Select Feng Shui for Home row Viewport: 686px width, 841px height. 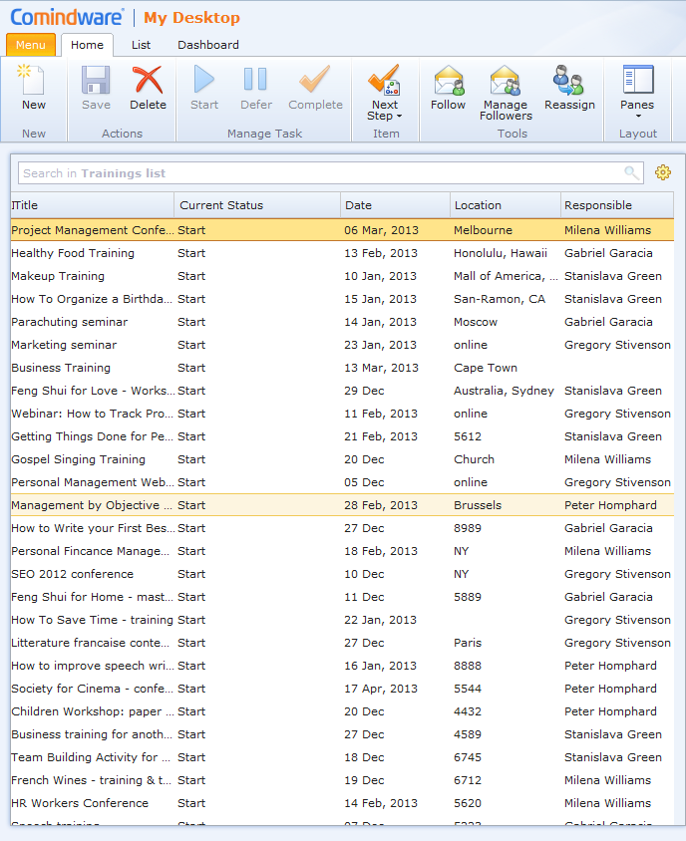342,597
